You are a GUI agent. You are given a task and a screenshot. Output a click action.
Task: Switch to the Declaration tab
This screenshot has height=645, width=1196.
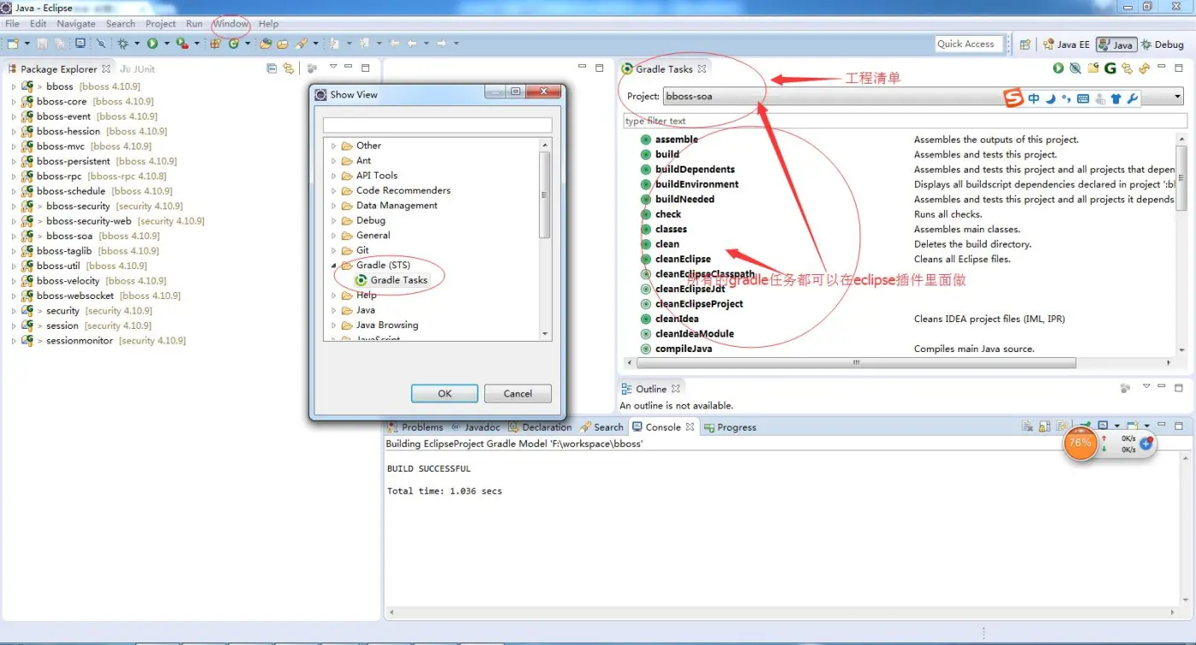(540, 427)
